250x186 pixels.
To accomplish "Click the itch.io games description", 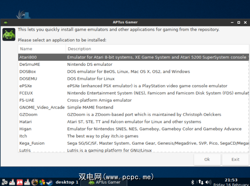I will tap(103, 136).
